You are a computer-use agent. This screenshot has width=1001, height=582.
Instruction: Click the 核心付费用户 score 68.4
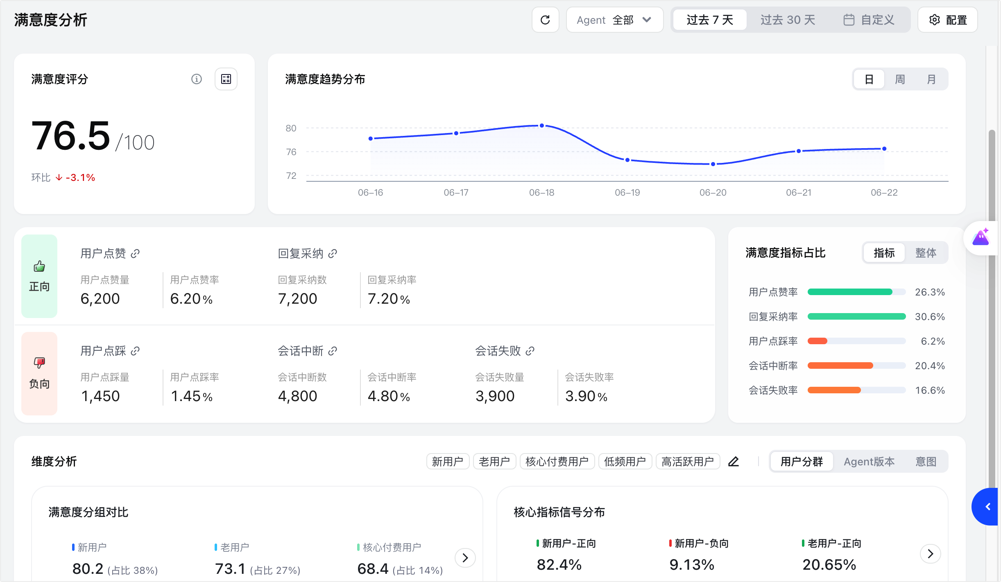tap(373, 569)
